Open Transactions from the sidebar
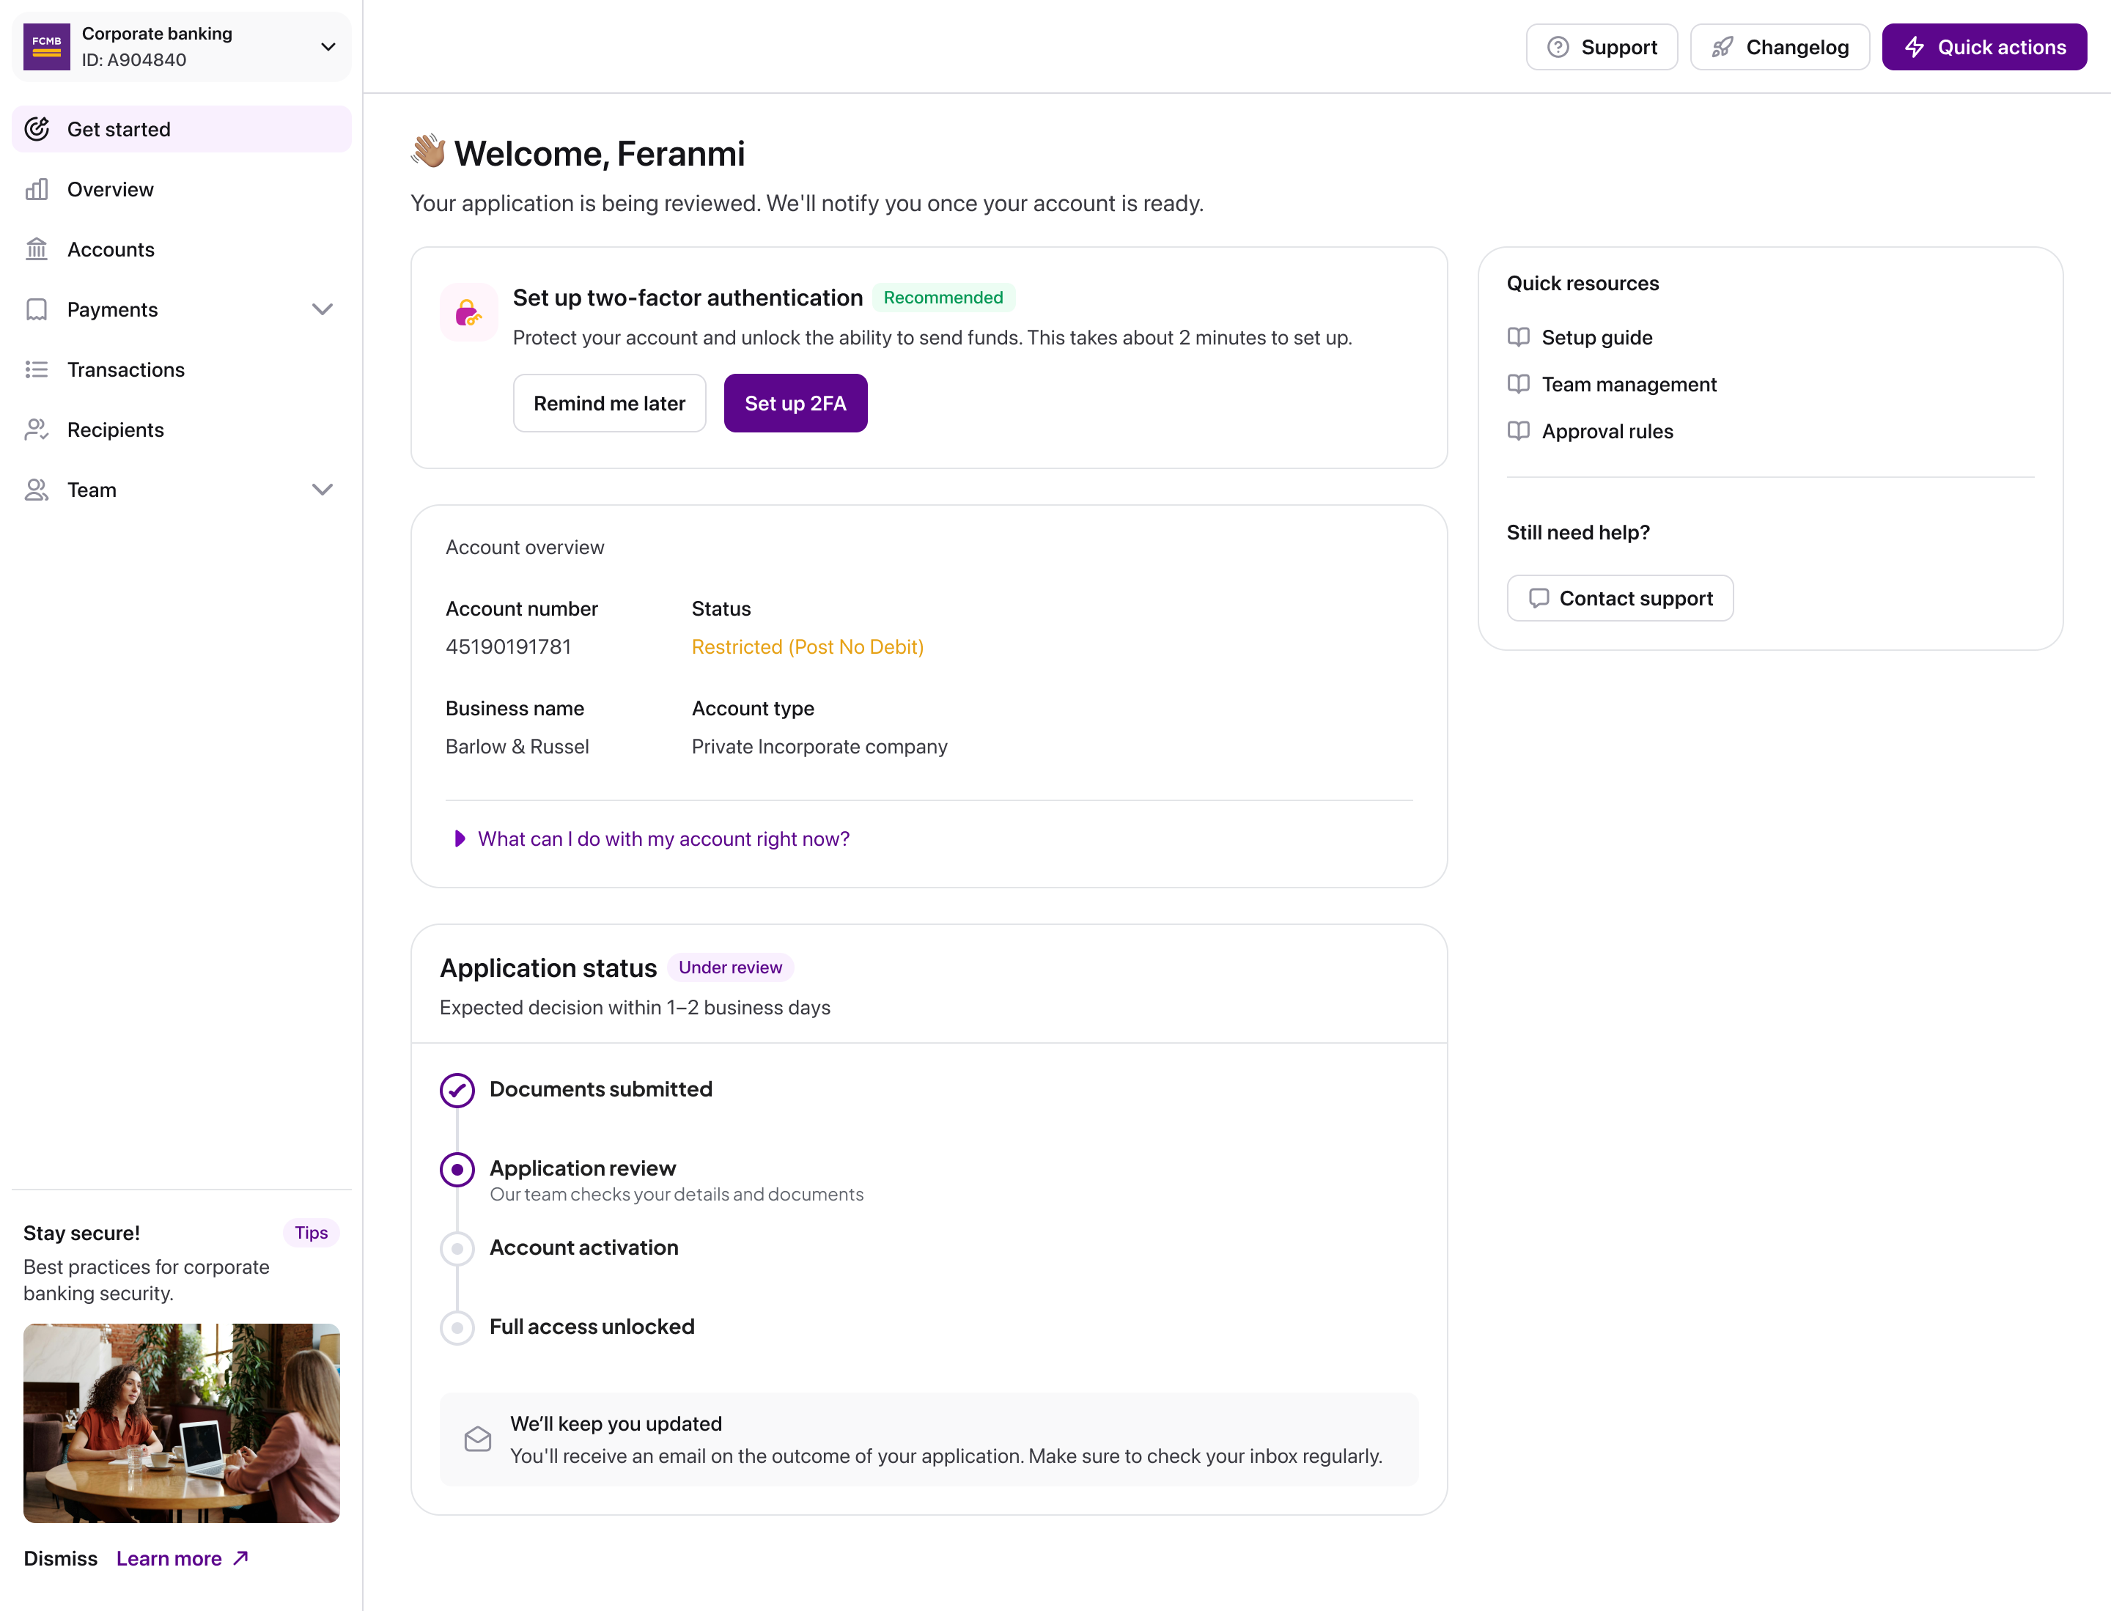 [x=181, y=369]
